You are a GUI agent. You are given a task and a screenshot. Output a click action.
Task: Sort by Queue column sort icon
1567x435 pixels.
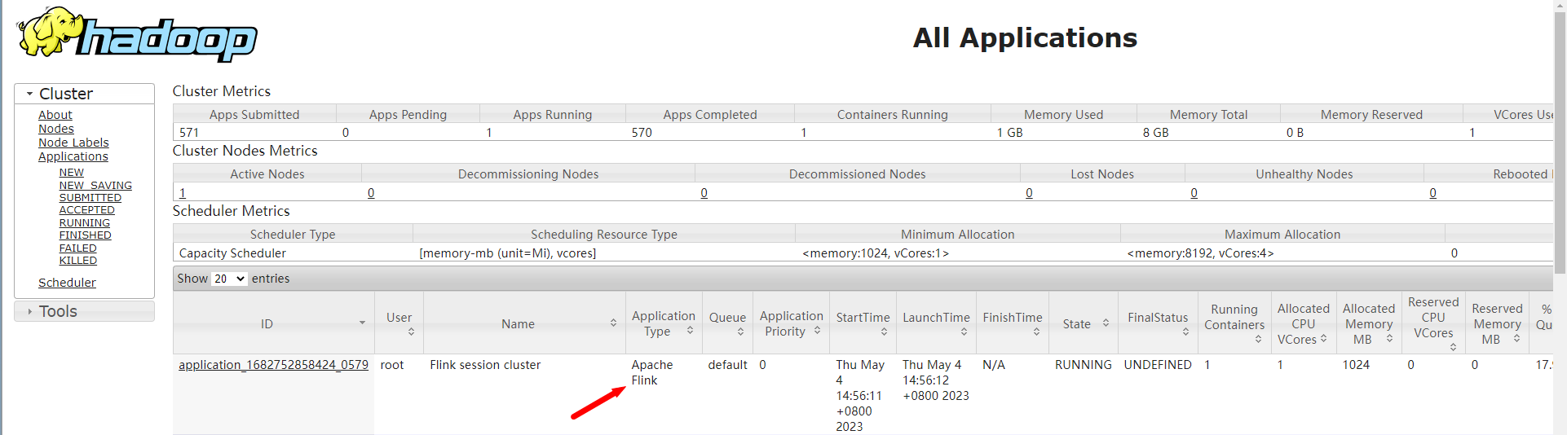740,332
